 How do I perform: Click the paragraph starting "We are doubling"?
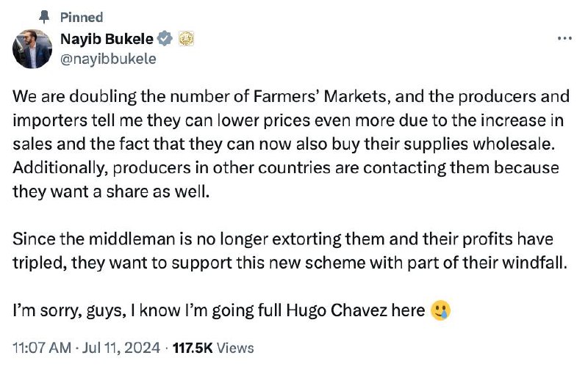coord(291,144)
